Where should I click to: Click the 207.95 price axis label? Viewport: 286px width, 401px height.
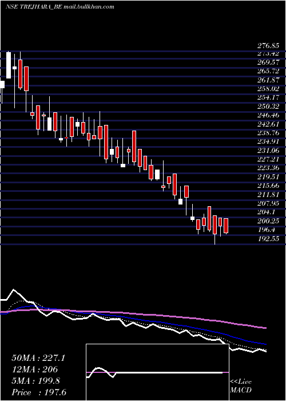(x=268, y=203)
